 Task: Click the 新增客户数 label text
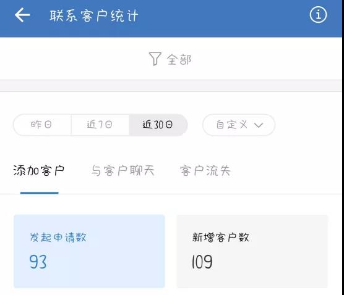click(x=221, y=238)
